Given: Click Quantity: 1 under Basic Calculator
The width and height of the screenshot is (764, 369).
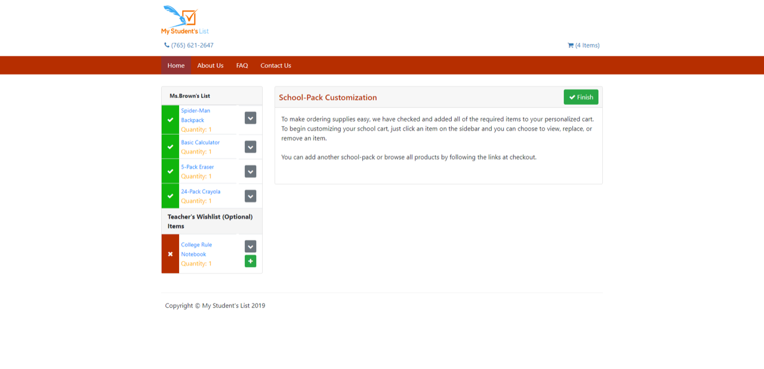Looking at the screenshot, I should click(196, 151).
